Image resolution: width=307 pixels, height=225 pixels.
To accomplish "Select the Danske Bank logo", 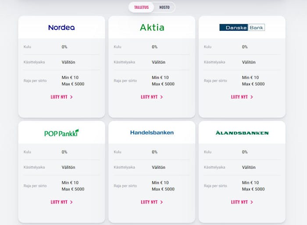I will click(242, 27).
